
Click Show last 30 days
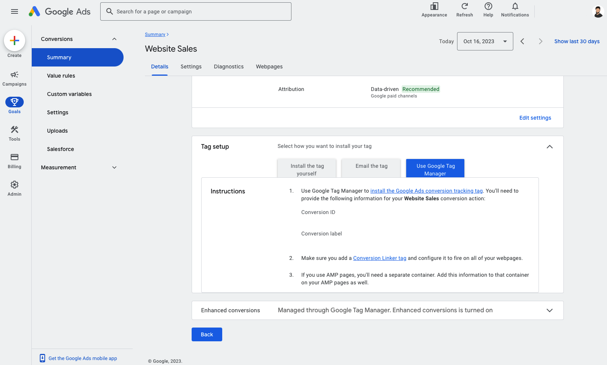[577, 41]
